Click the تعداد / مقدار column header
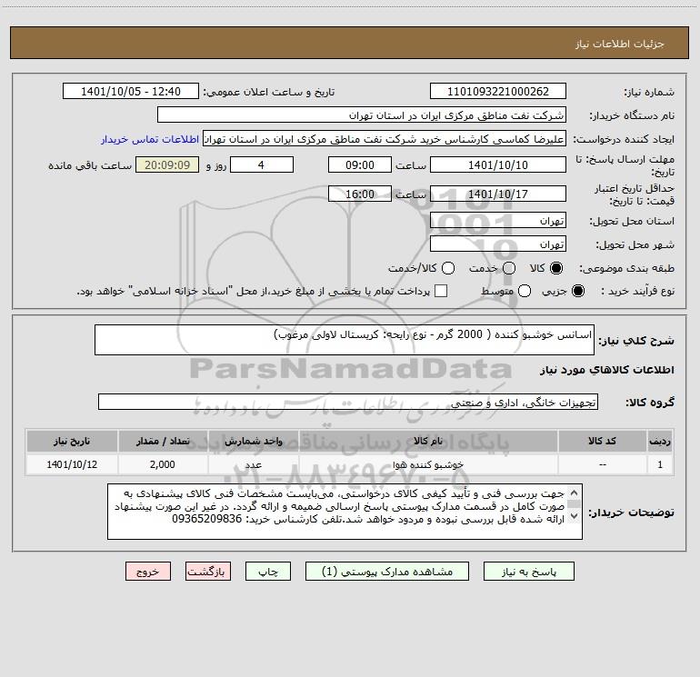 [163, 441]
